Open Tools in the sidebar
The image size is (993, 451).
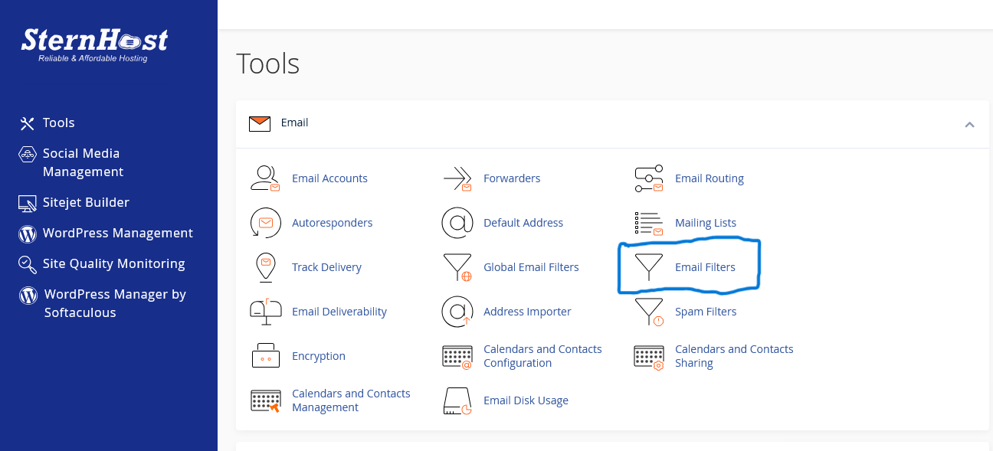point(58,123)
